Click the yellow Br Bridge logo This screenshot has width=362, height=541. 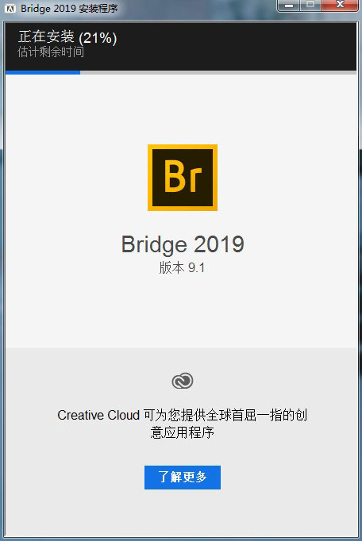183,178
